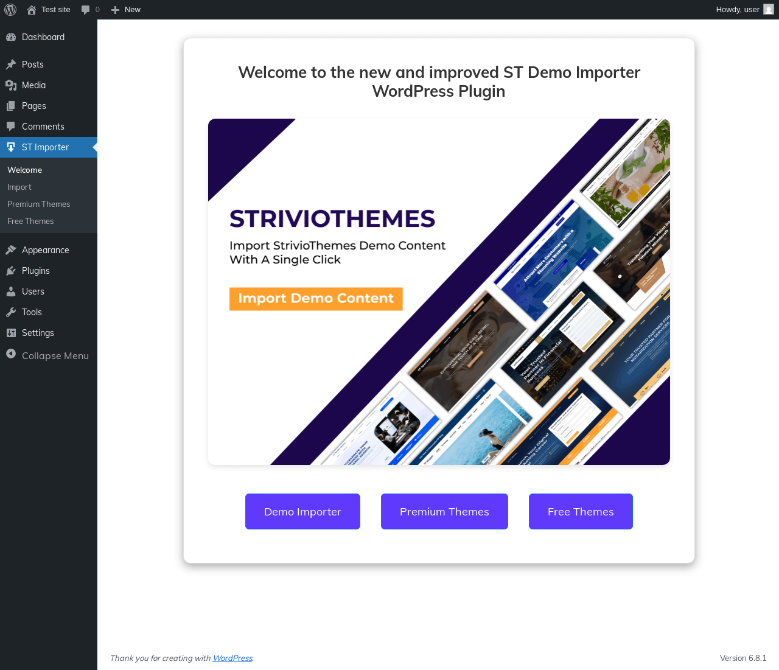Click the Pages icon in sidebar
The image size is (779, 670).
[11, 106]
